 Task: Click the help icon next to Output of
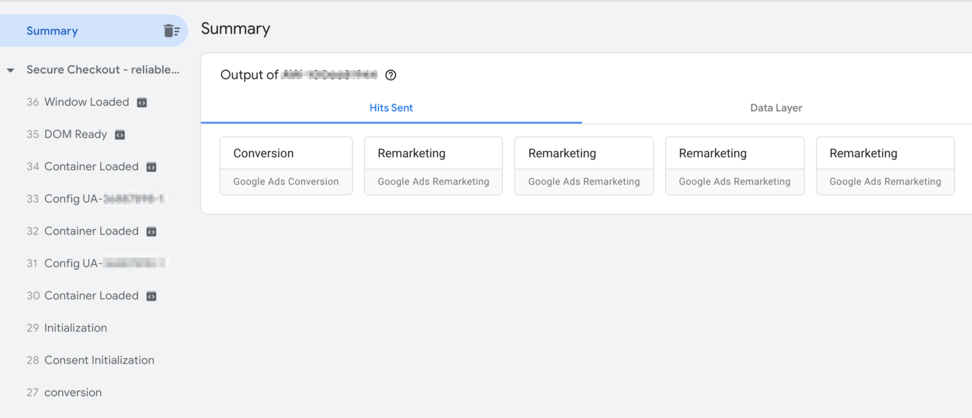click(390, 75)
